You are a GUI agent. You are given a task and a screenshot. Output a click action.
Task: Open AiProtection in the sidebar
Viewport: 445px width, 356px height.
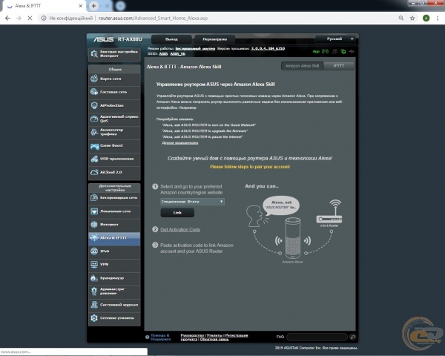114,105
